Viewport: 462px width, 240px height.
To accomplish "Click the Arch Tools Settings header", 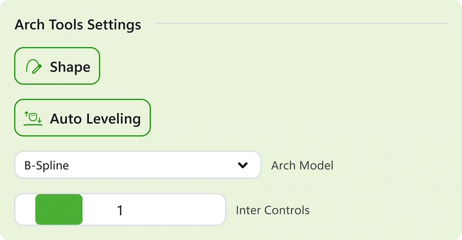I will pos(78,24).
